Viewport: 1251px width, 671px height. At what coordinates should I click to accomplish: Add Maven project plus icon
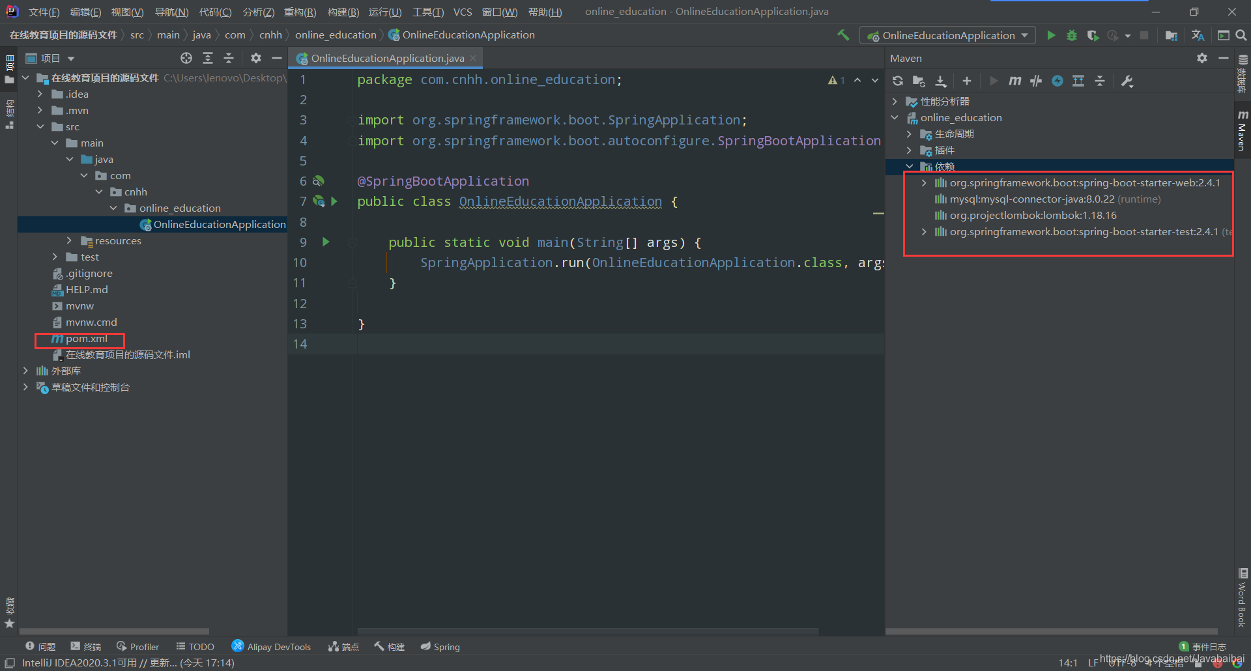(x=967, y=81)
